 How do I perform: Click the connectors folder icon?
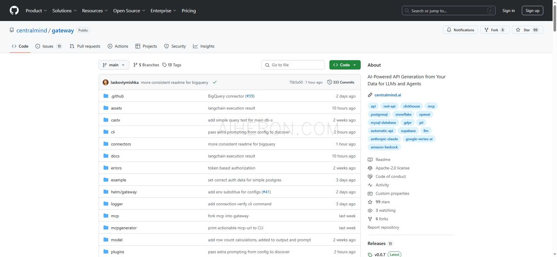106,144
